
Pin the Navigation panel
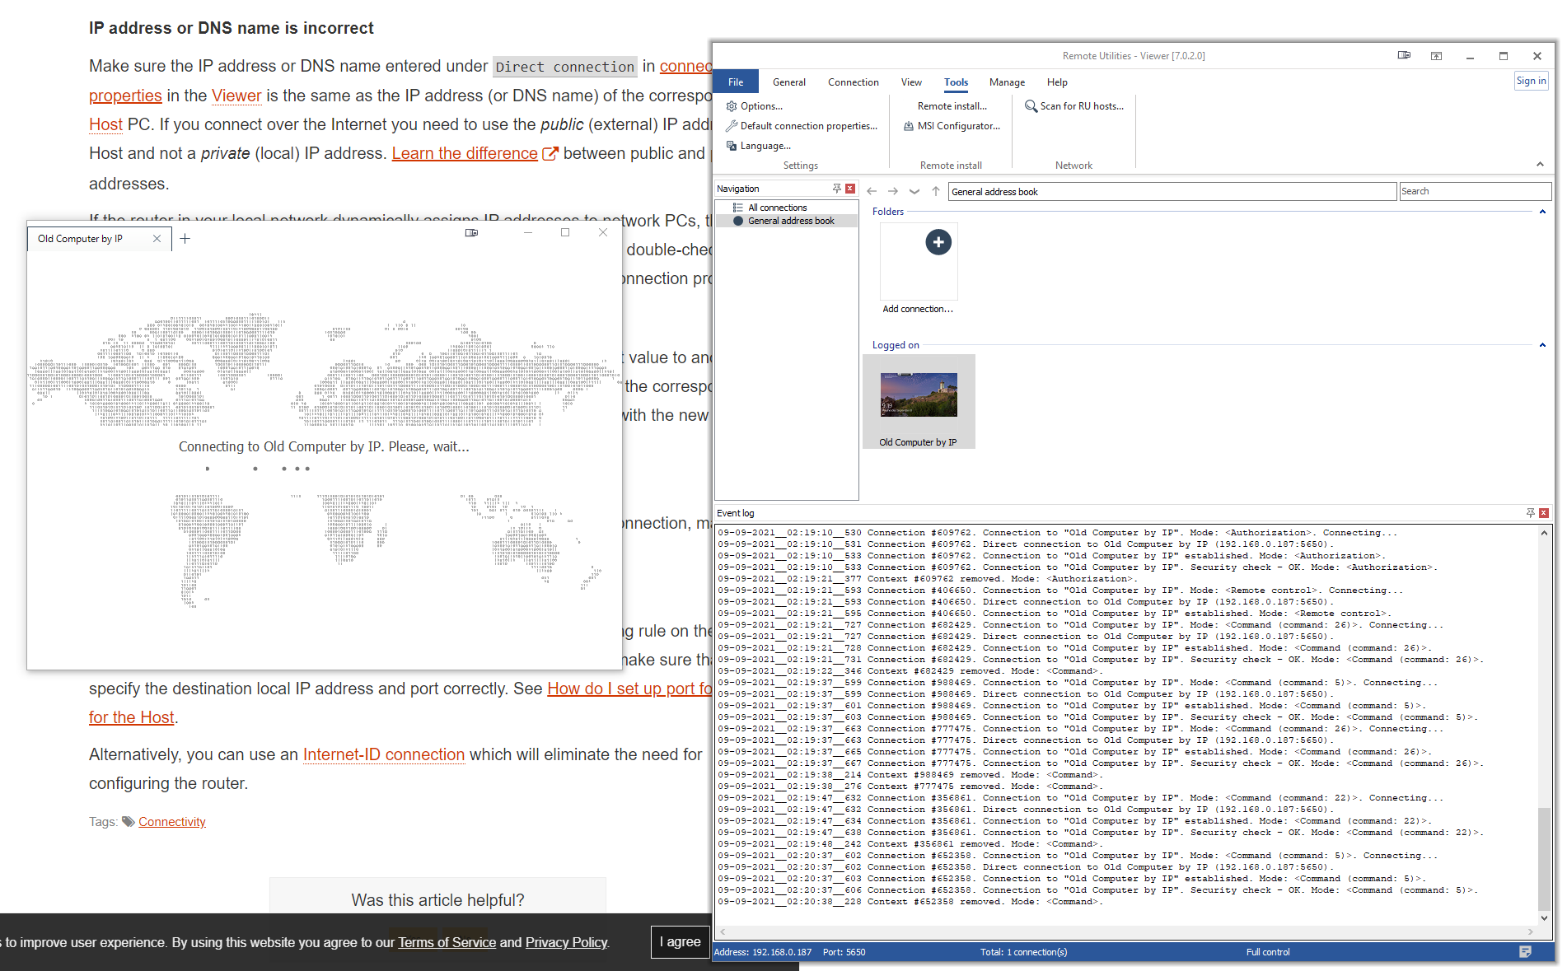pyautogui.click(x=836, y=189)
